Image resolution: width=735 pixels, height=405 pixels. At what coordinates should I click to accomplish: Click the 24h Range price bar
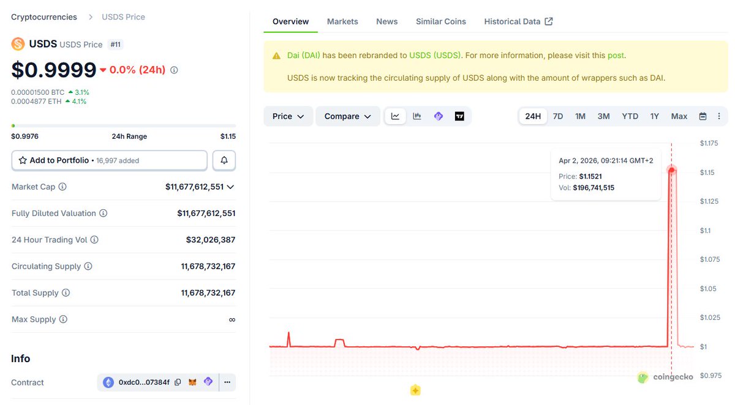[123, 125]
